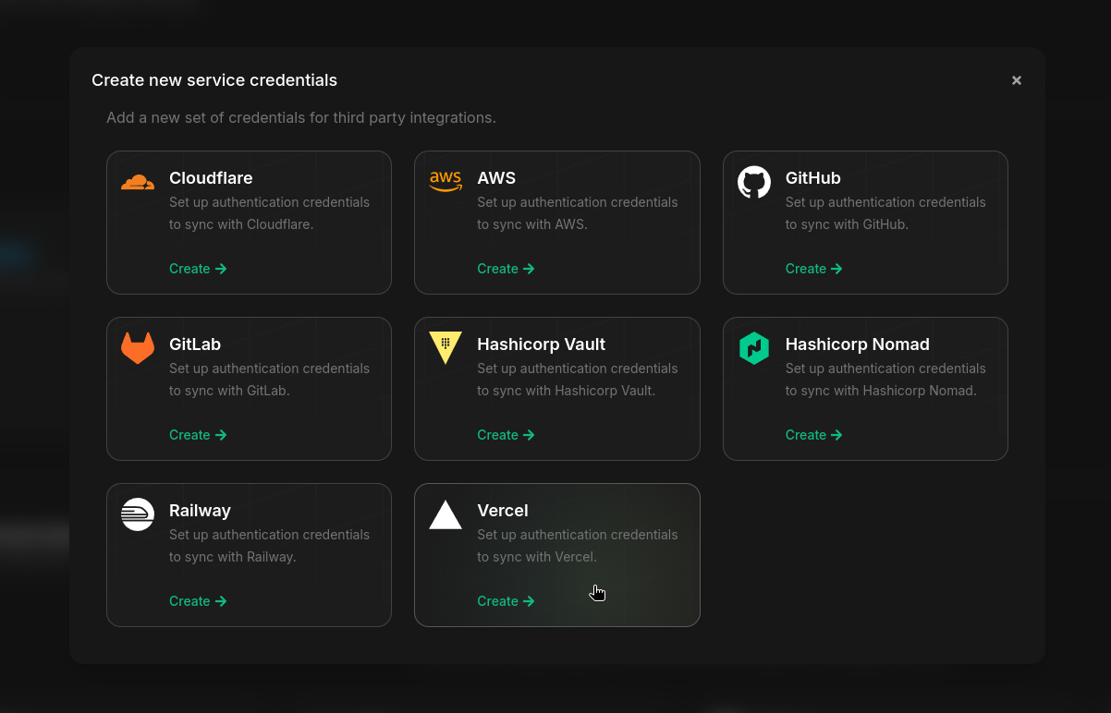Image resolution: width=1111 pixels, height=713 pixels.
Task: Click Create link under AWS
Action: [506, 269]
